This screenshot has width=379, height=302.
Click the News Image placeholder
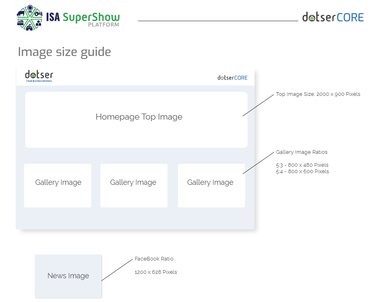68,276
